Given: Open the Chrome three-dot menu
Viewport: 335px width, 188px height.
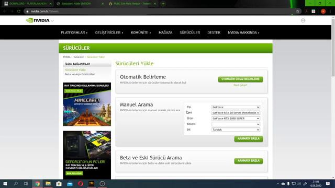Looking at the screenshot, I should (x=330, y=11).
